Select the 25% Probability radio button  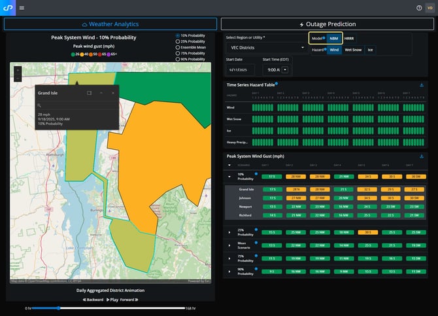(x=178, y=41)
